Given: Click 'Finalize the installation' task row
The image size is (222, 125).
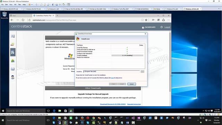Looking at the screenshot, I should point(110,57).
